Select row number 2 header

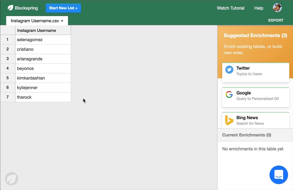pyautogui.click(x=8, y=49)
